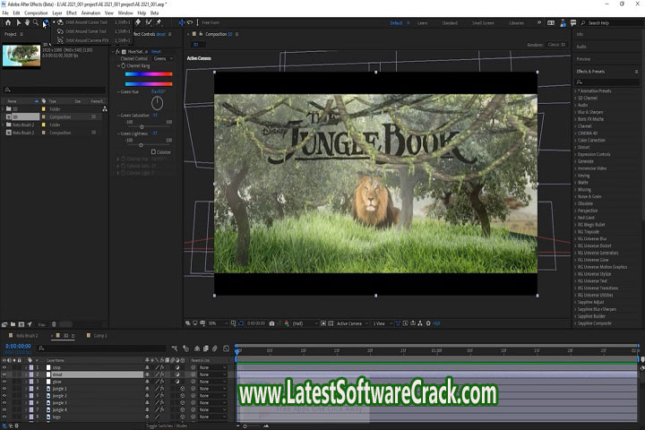The height and width of the screenshot is (430, 645).
Task: Open the File menu
Action: click(5, 13)
